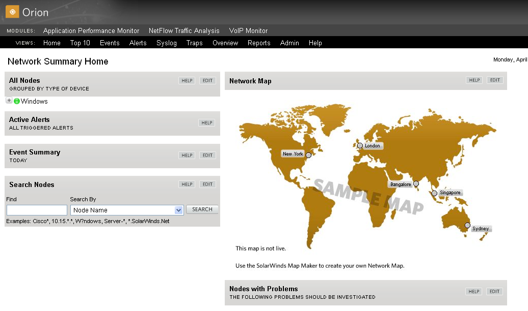This screenshot has height=311, width=528.
Task: Select the Windows node group label
Action: (x=34, y=102)
